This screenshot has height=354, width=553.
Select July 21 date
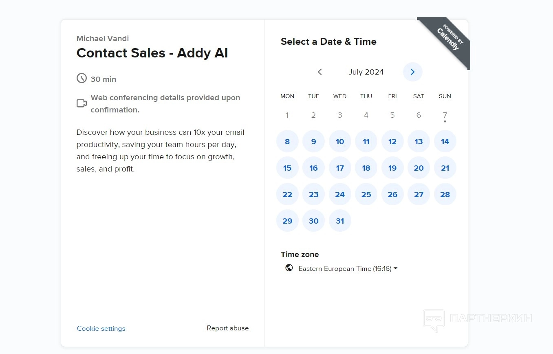pyautogui.click(x=445, y=168)
